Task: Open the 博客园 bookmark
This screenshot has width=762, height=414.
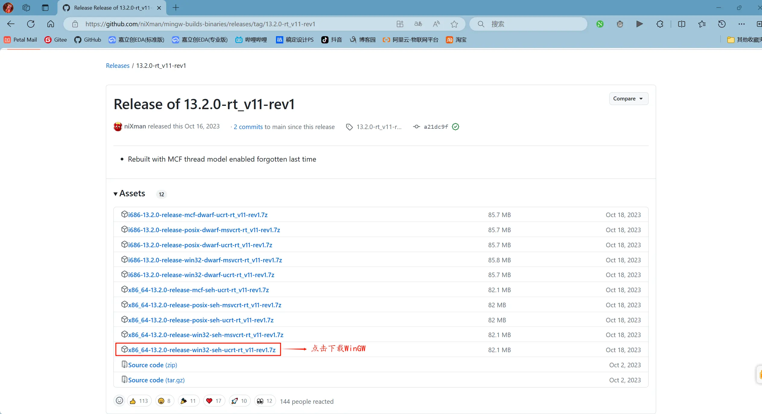Action: coord(362,40)
